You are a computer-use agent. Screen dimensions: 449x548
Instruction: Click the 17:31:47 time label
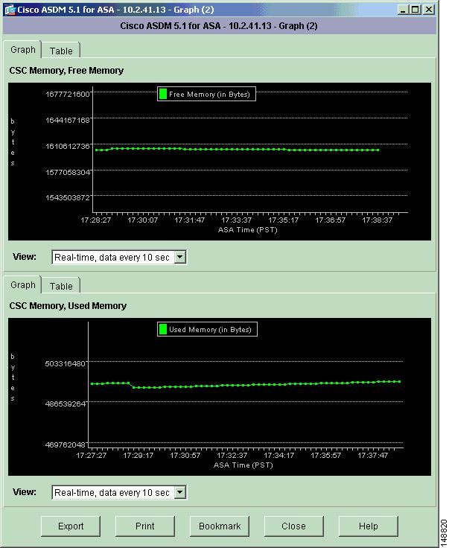pos(189,220)
